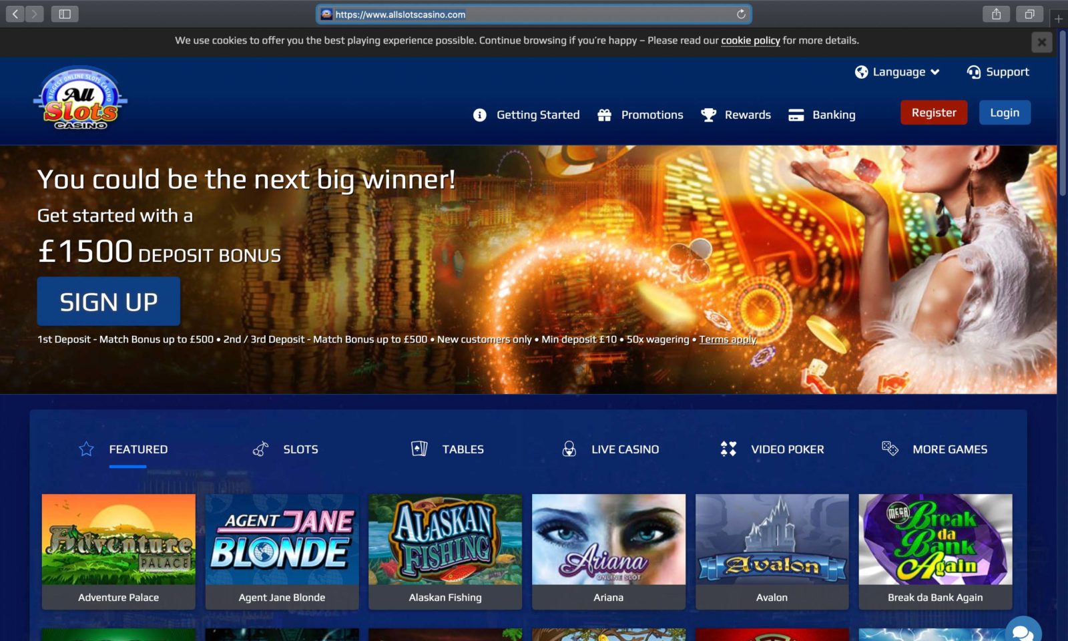Open the cookie policy link

[750, 40]
